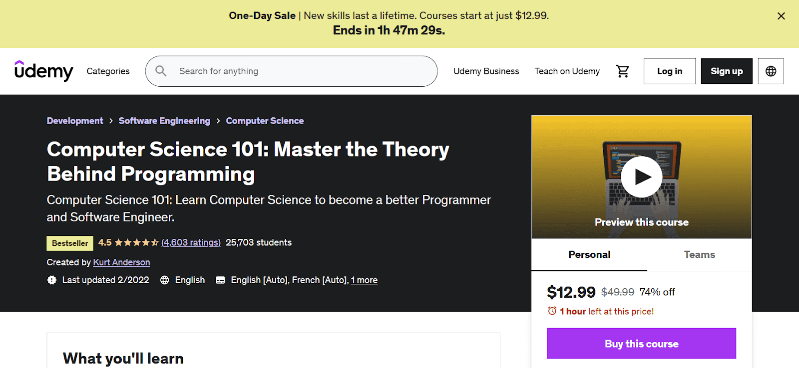The height and width of the screenshot is (368, 799).
Task: Visit Kurt Anderson's instructor profile
Action: (121, 262)
